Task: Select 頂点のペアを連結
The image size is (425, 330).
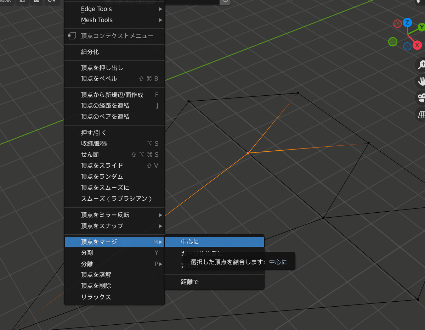Action: tap(114, 117)
